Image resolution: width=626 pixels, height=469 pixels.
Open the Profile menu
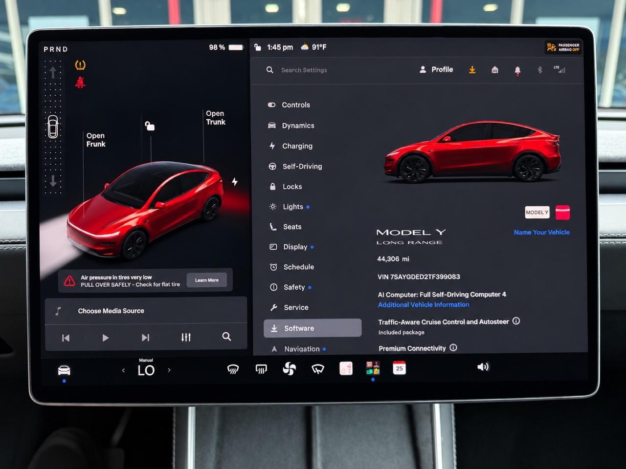[436, 70]
